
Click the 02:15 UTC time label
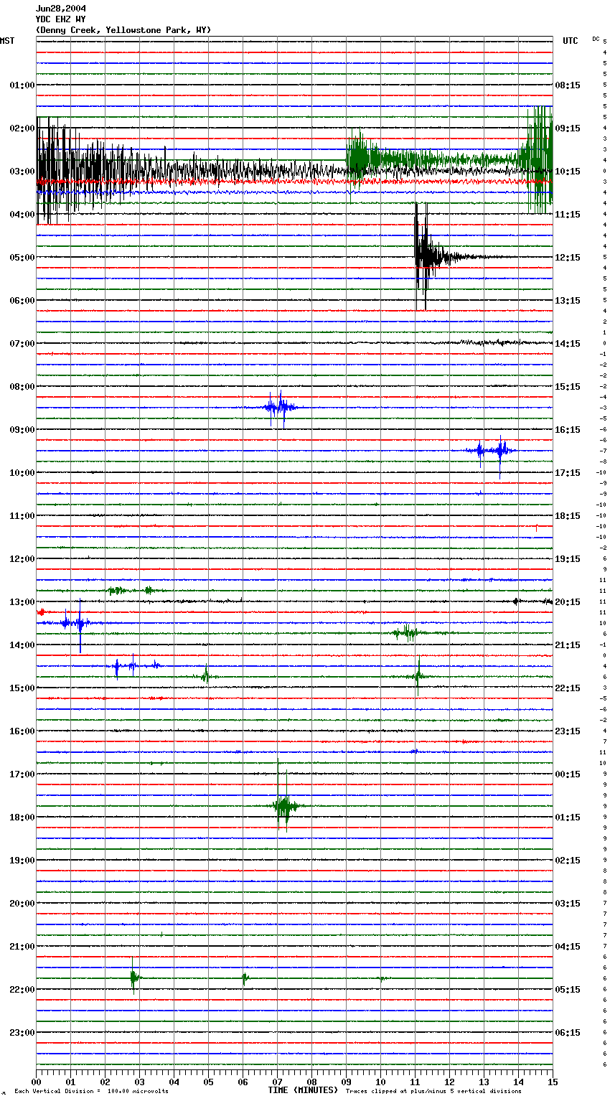pyautogui.click(x=568, y=861)
